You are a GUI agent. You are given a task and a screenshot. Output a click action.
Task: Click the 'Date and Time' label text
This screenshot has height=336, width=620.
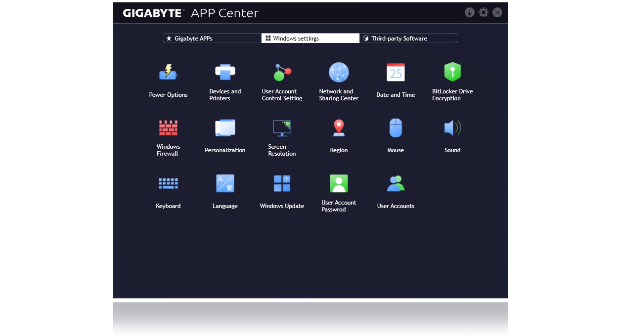[396, 95]
